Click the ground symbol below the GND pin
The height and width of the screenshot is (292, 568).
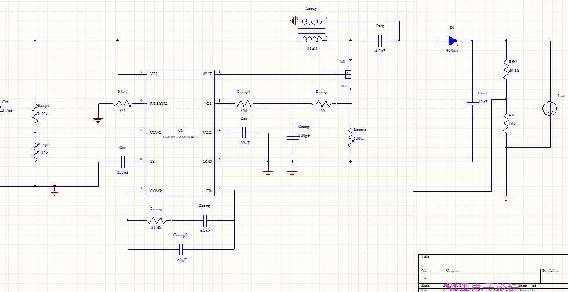click(x=268, y=173)
